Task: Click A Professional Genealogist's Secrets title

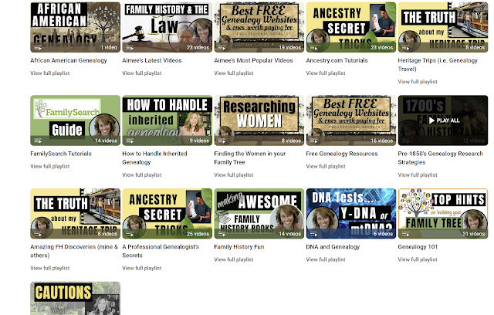Action: coord(161,251)
